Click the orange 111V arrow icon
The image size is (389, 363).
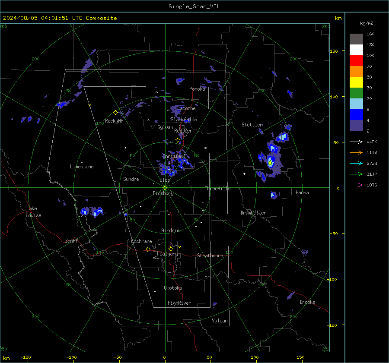[356, 153]
